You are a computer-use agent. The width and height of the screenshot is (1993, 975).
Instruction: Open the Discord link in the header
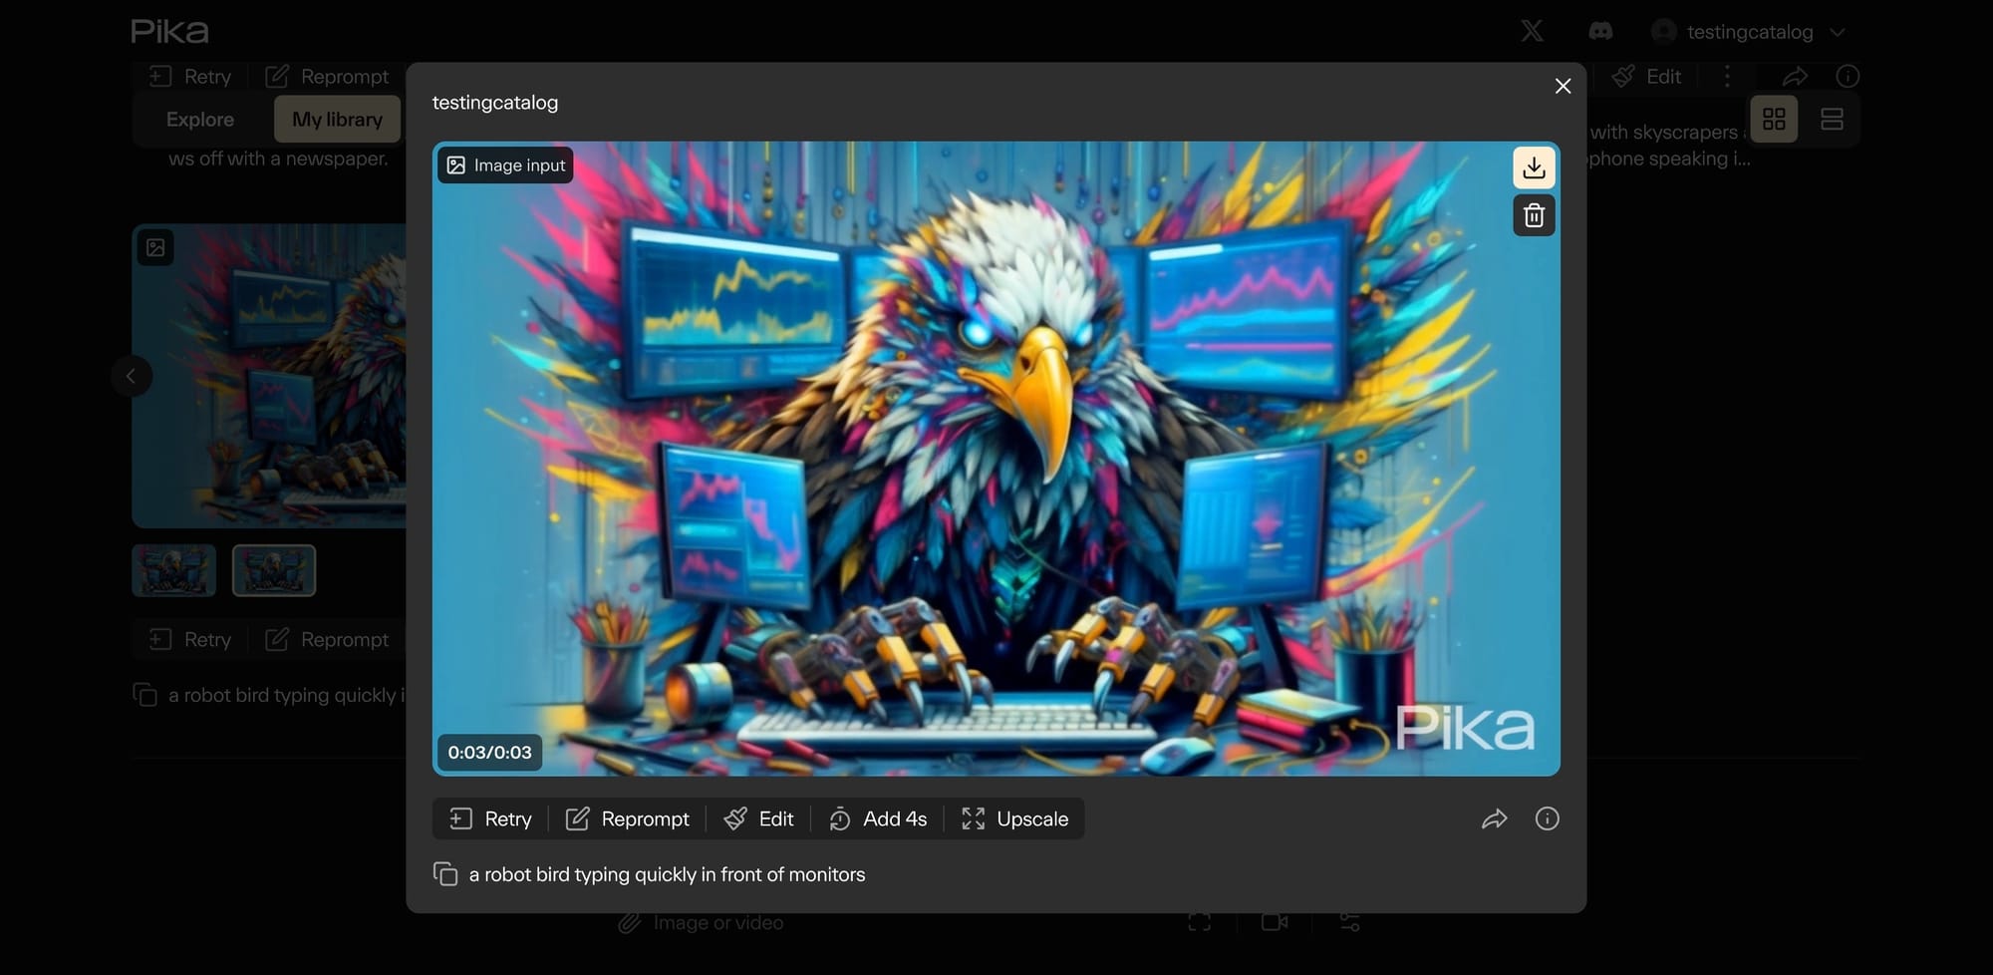click(1600, 32)
